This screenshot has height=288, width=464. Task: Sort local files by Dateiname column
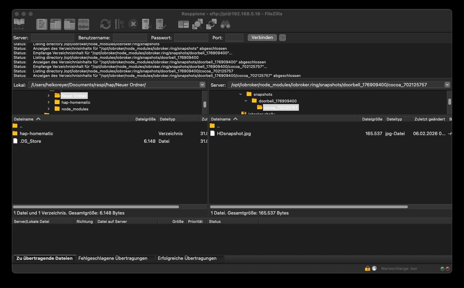pos(71,119)
